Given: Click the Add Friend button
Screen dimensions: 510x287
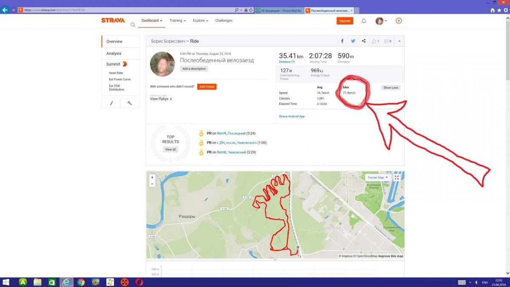Looking at the screenshot, I should click(207, 87).
